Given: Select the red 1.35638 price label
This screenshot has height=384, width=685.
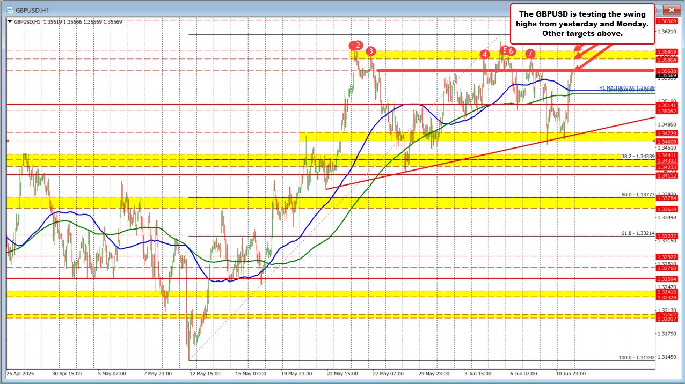Looking at the screenshot, I should (x=668, y=70).
